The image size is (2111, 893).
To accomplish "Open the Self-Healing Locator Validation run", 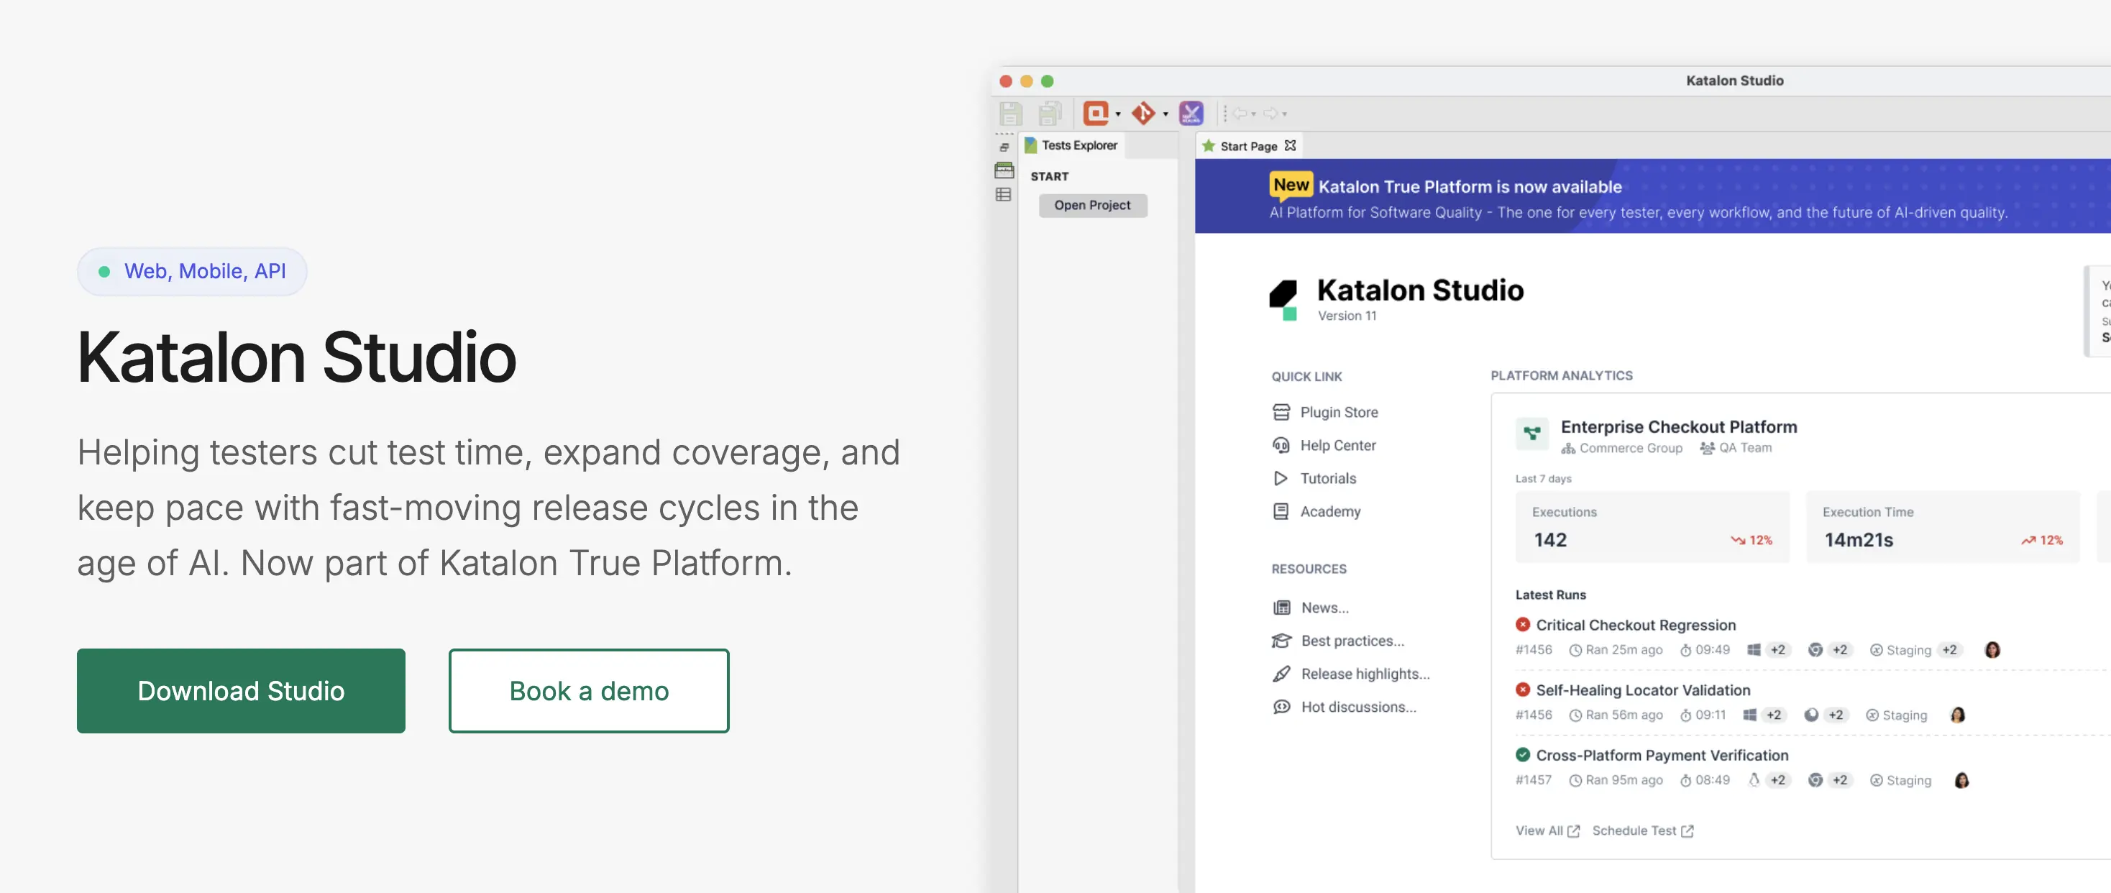I will coord(1643,690).
